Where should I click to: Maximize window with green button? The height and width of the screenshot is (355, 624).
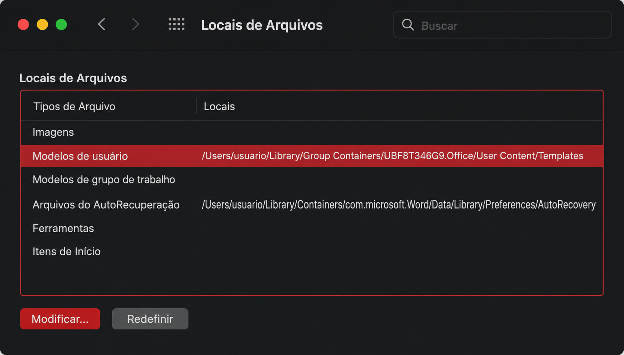62,24
